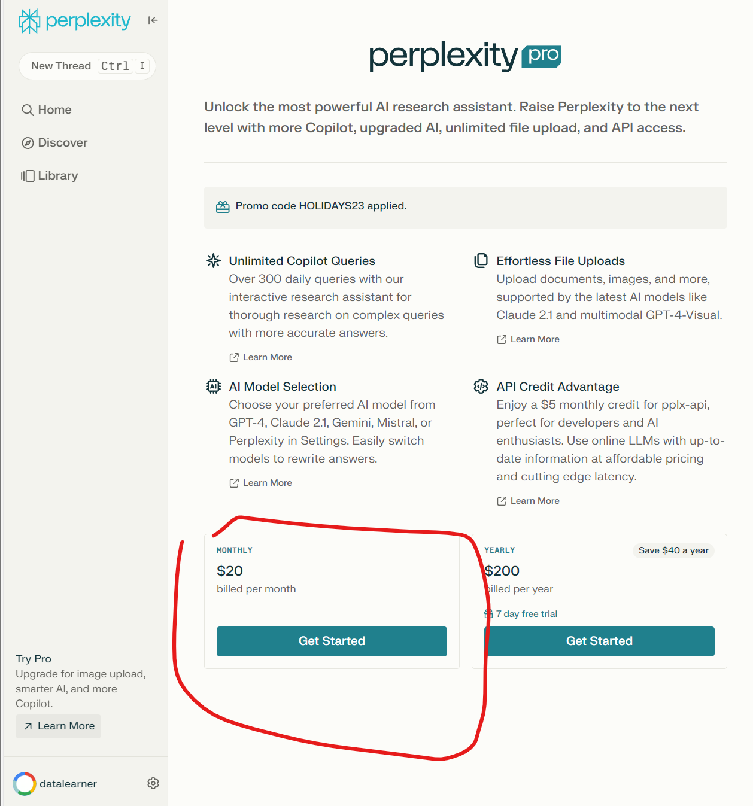Click Learn More in the Try Pro box

tap(59, 726)
